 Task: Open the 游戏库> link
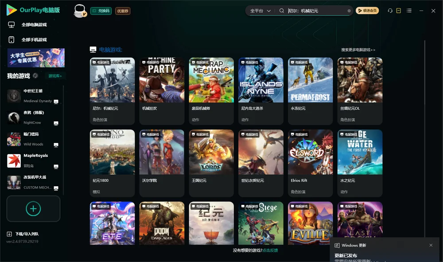[x=55, y=76]
